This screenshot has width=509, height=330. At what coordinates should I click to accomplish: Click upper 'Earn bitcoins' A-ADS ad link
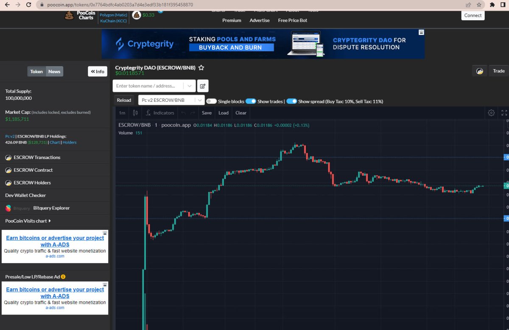55,241
